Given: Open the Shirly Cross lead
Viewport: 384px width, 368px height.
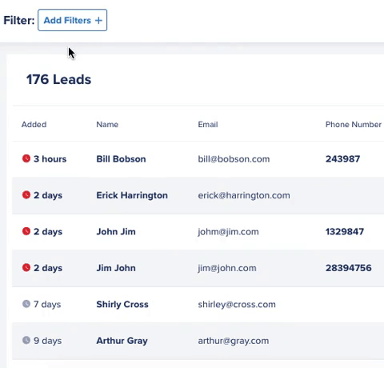Looking at the screenshot, I should tap(122, 304).
